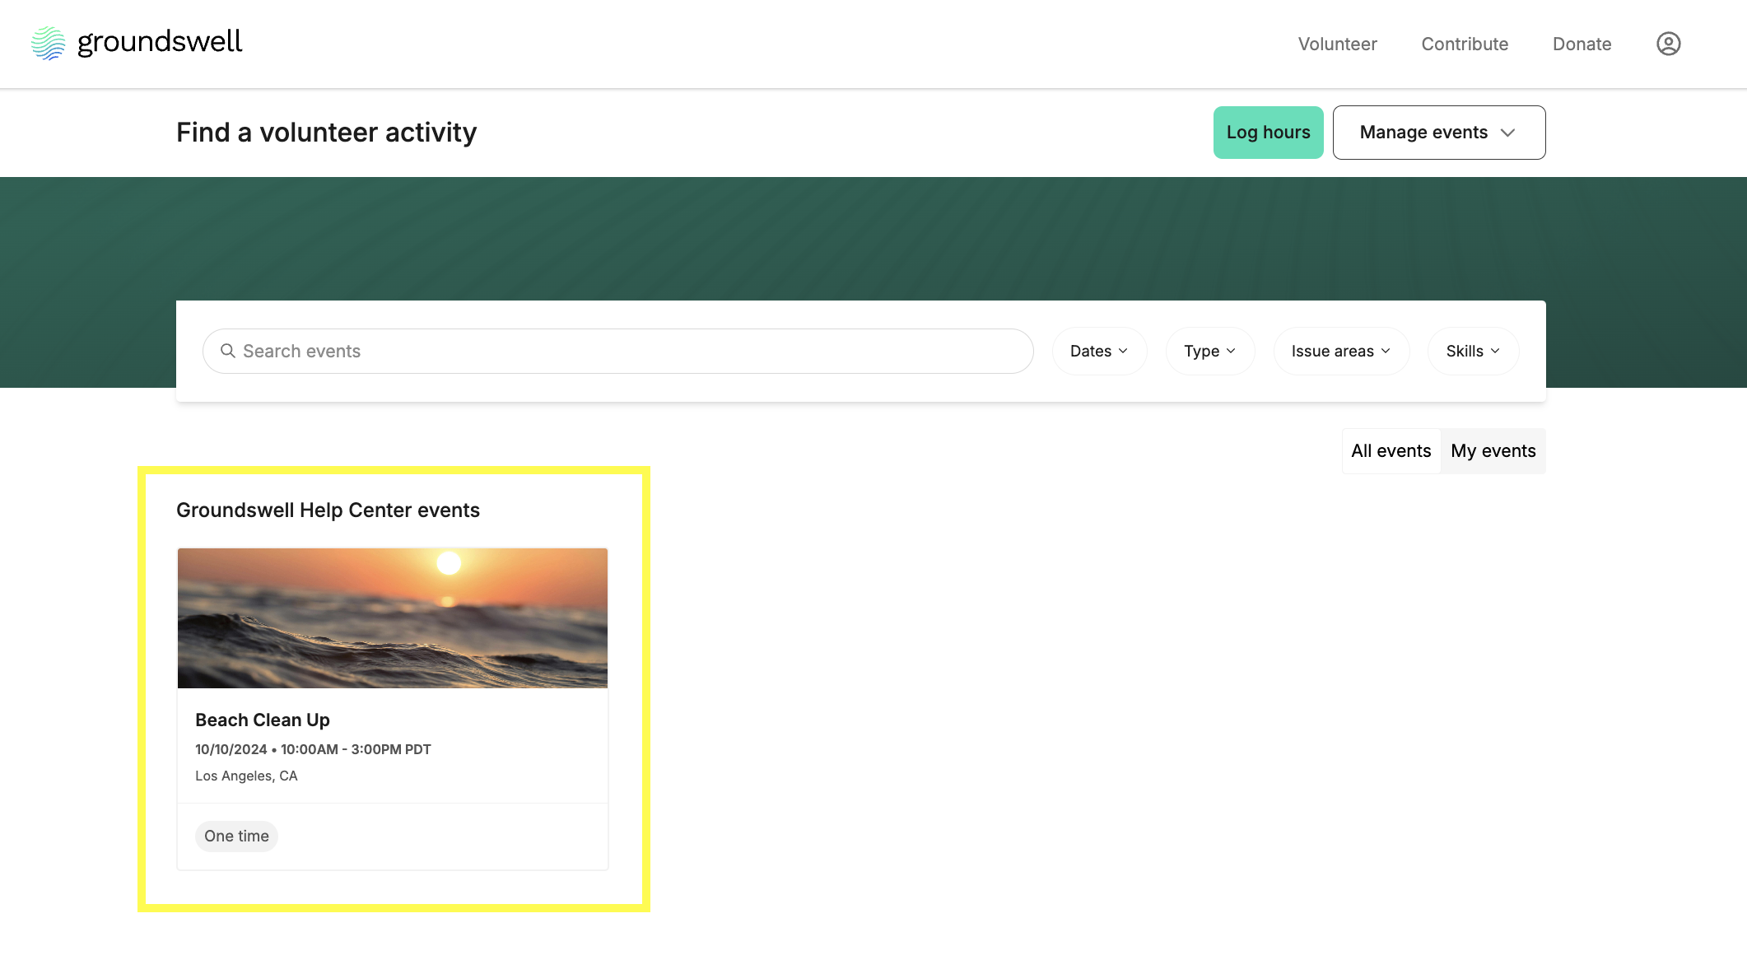
Task: Open the Contribute nav item
Action: pyautogui.click(x=1465, y=44)
